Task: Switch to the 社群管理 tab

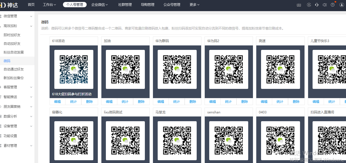Action: coord(125,5)
